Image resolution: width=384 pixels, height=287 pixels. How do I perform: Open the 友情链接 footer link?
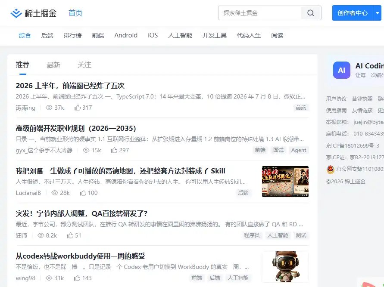(x=362, y=111)
